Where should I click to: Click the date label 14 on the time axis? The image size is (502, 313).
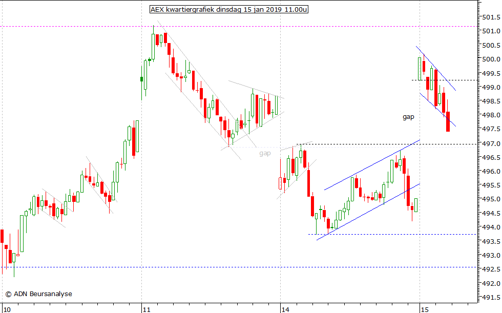pos(285,309)
